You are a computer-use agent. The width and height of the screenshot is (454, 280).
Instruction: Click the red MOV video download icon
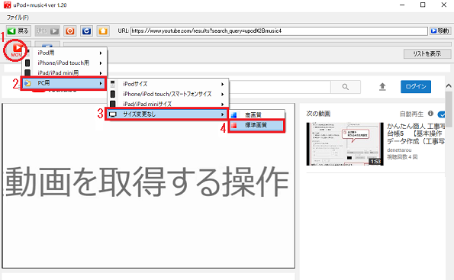(x=17, y=50)
